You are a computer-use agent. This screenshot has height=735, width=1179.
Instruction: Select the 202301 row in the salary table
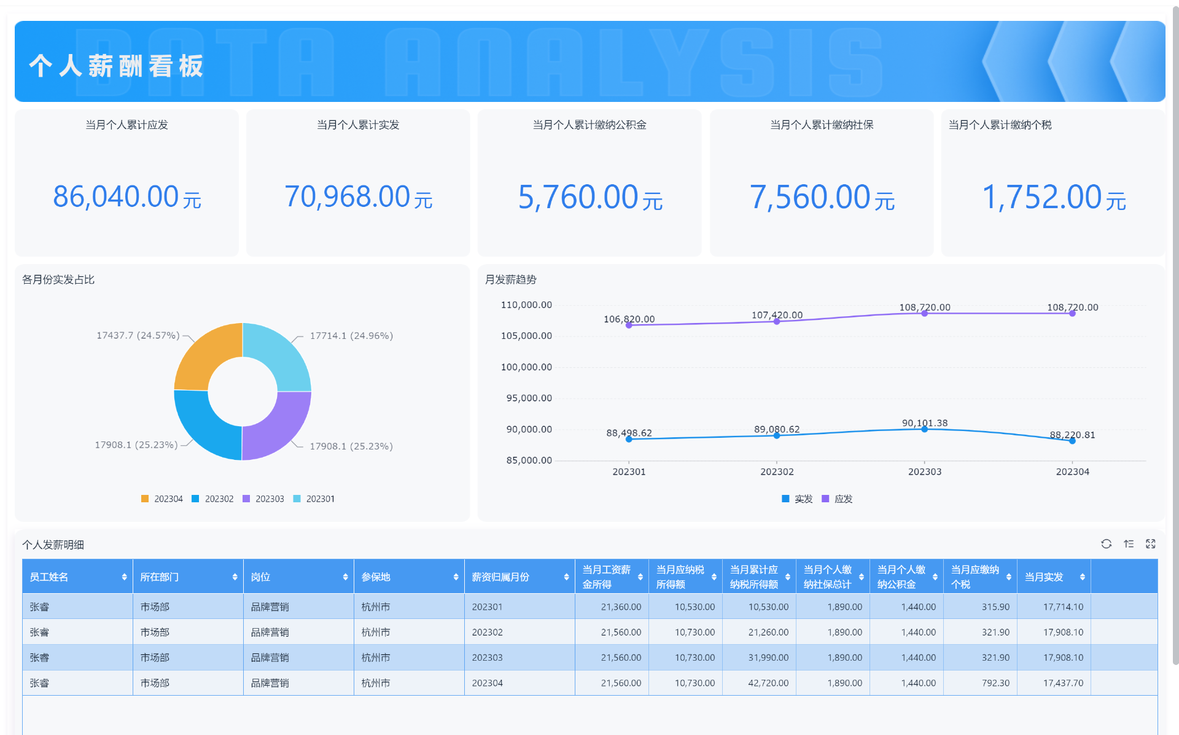pos(487,607)
